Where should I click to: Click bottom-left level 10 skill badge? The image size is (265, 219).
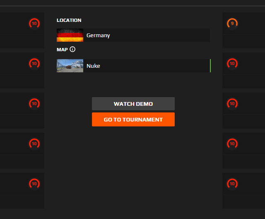(x=34, y=183)
